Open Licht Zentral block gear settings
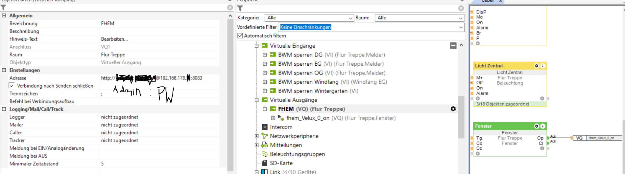 (537, 66)
